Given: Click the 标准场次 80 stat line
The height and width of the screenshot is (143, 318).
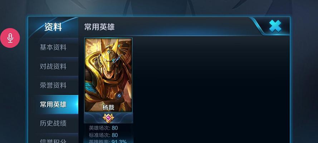Looking at the screenshot, I should [x=103, y=135].
